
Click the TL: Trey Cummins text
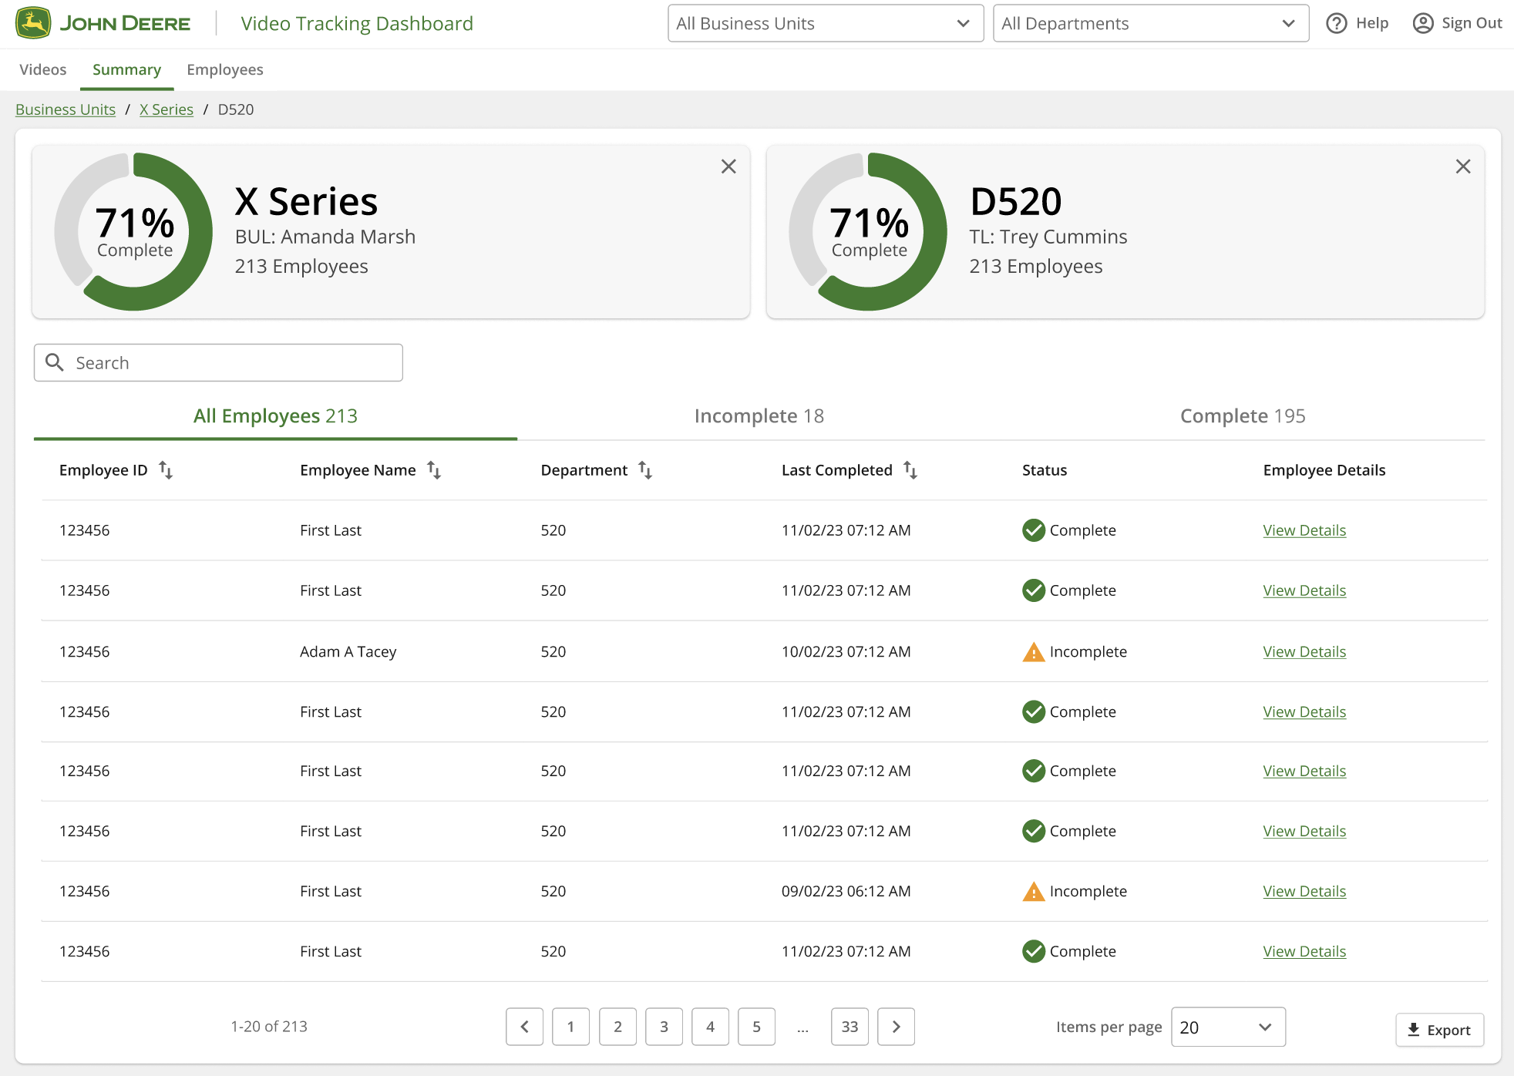point(1048,237)
